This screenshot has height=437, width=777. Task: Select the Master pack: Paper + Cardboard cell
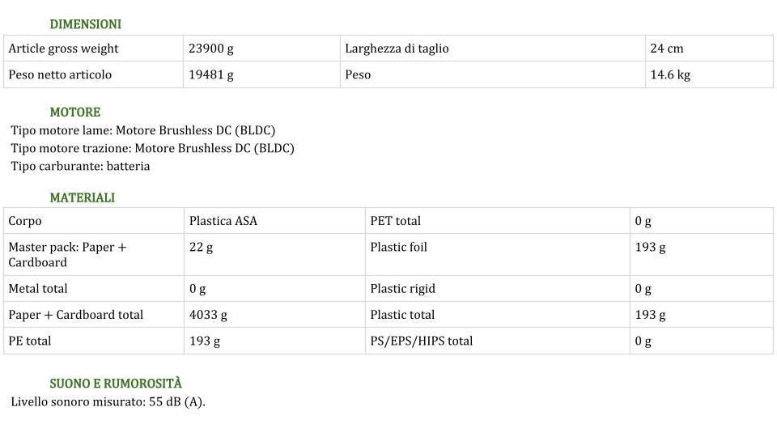(x=94, y=255)
